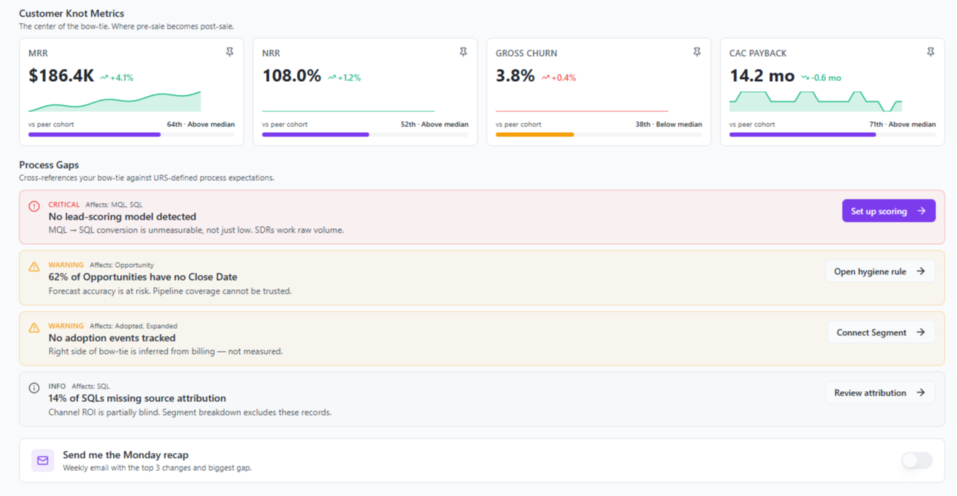The height and width of the screenshot is (496, 957).
Task: Click '62% of Opportunities have no Close Date'
Action: coord(142,277)
